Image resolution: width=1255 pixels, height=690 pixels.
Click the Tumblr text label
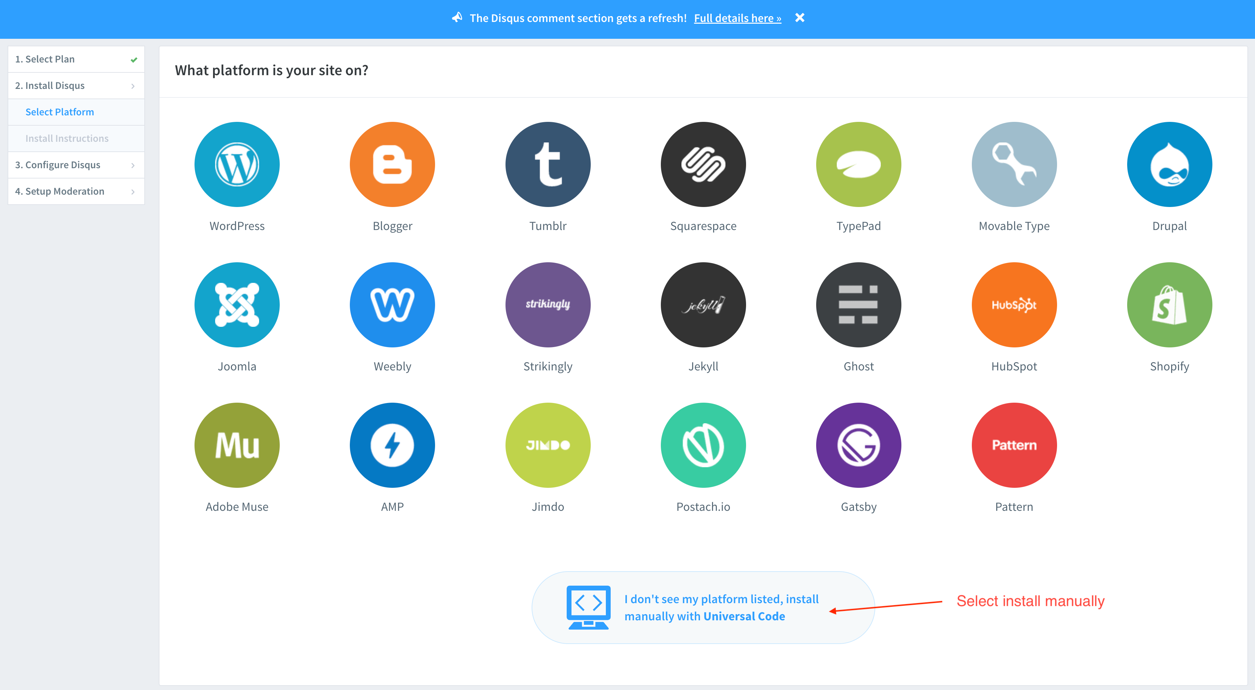[x=547, y=226]
